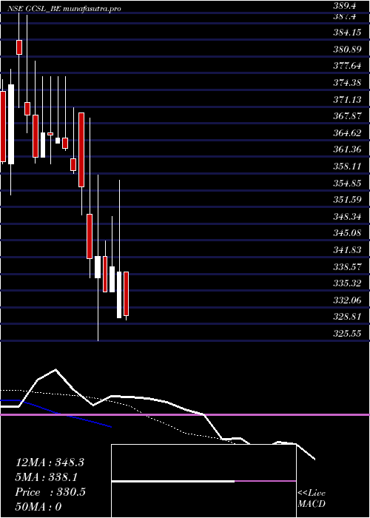Click the 325.55 price axis label

pos(346,333)
